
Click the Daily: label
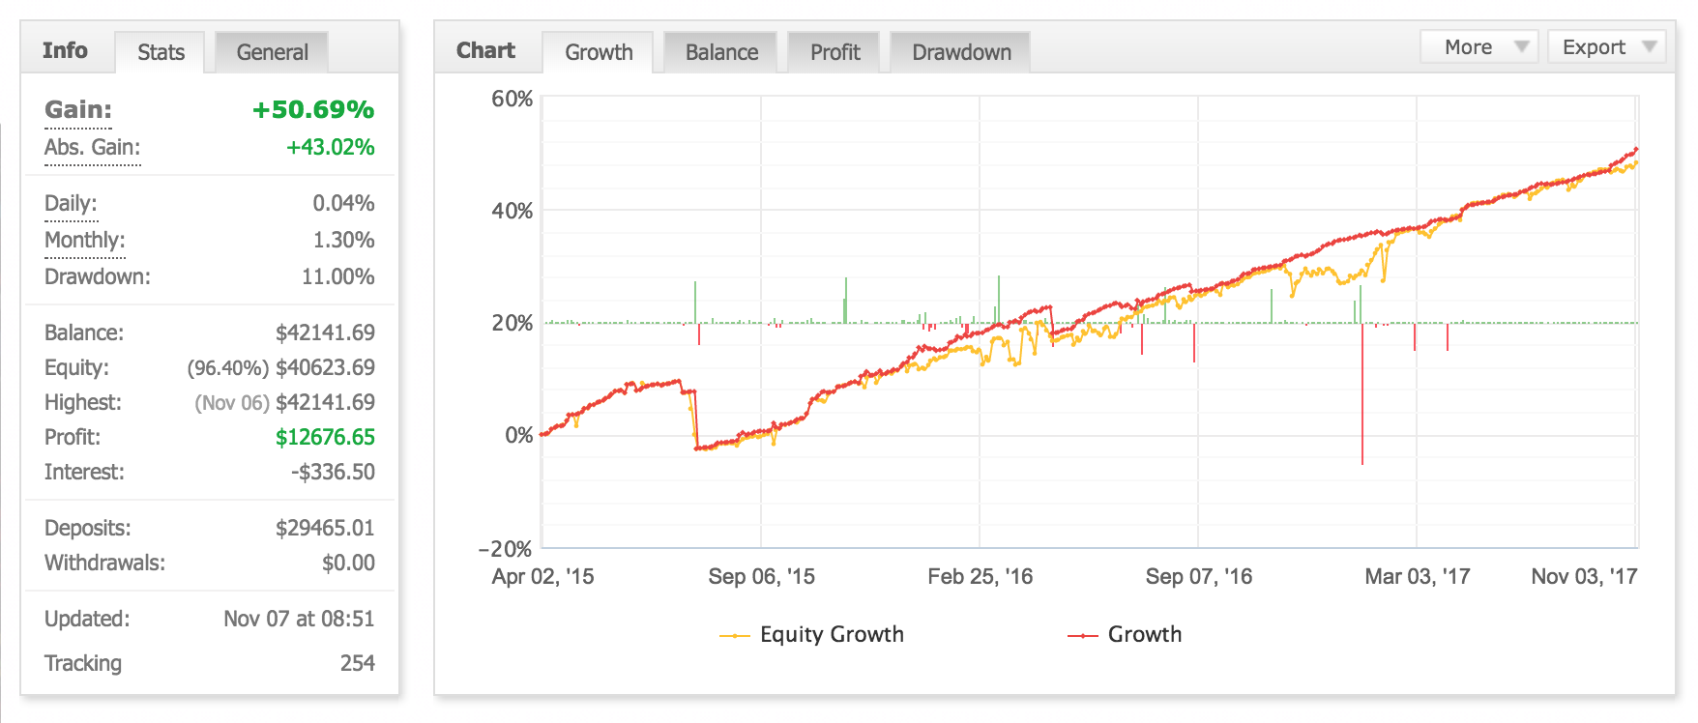coord(71,204)
